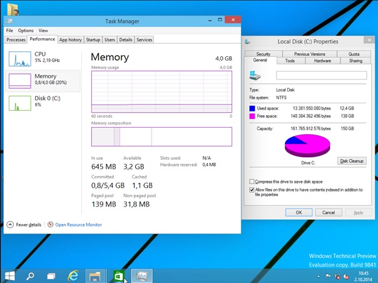Switch to the App history tab
The image size is (378, 283).
pyautogui.click(x=70, y=39)
